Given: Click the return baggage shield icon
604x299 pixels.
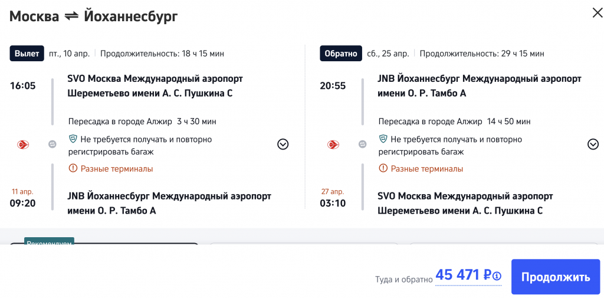Looking at the screenshot, I should click(x=383, y=139).
